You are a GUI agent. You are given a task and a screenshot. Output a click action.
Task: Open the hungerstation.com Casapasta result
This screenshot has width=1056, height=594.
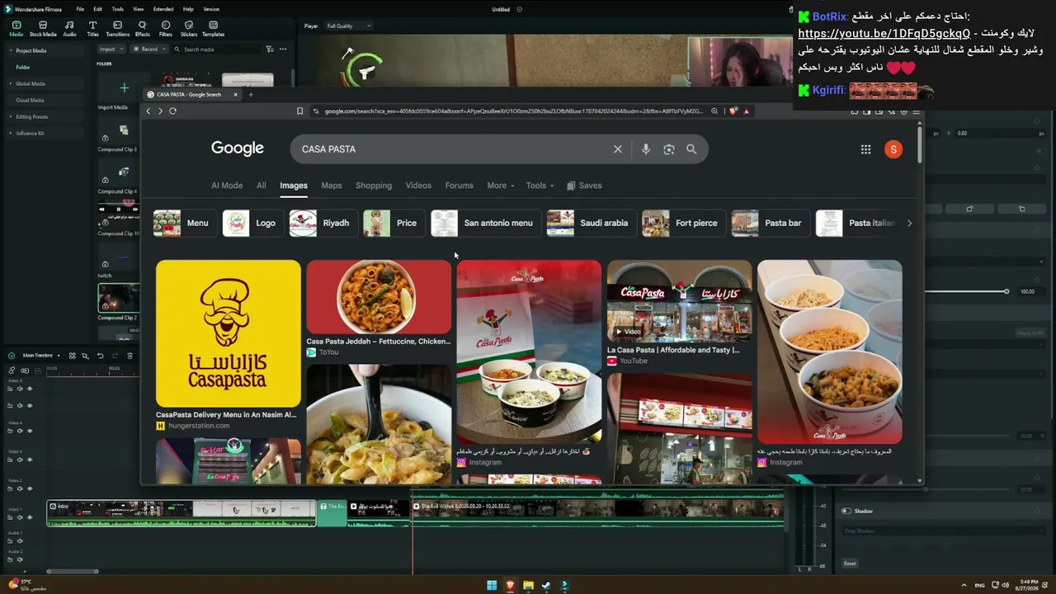coord(228,346)
